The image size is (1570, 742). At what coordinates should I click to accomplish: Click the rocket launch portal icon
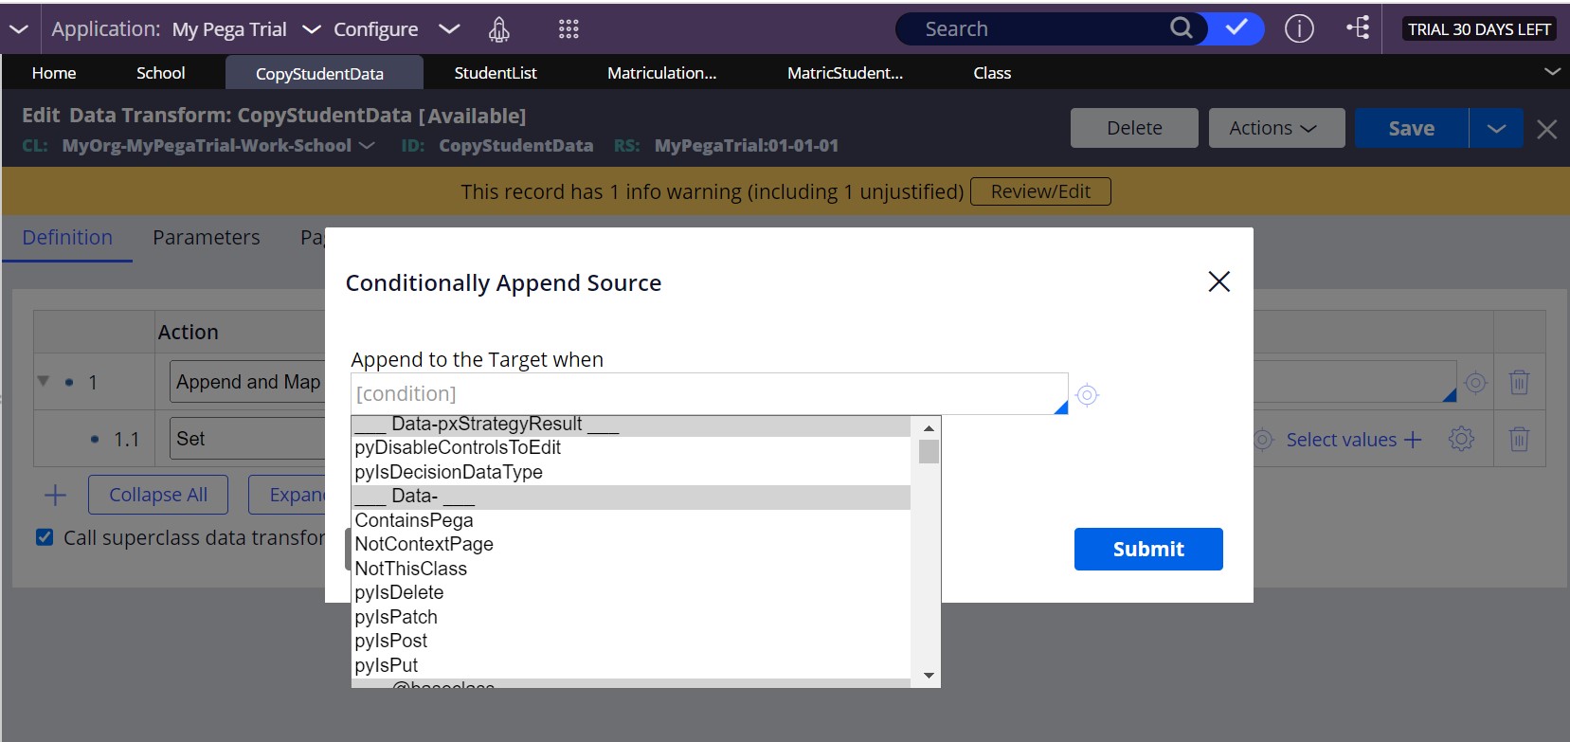[x=498, y=29]
